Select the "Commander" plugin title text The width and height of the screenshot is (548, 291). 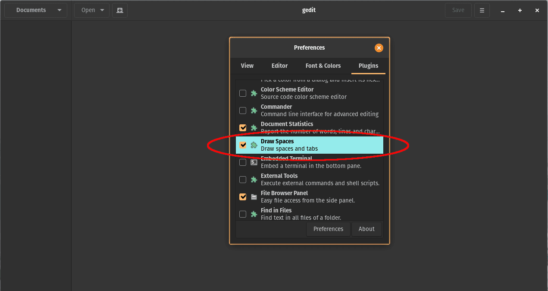tap(276, 107)
